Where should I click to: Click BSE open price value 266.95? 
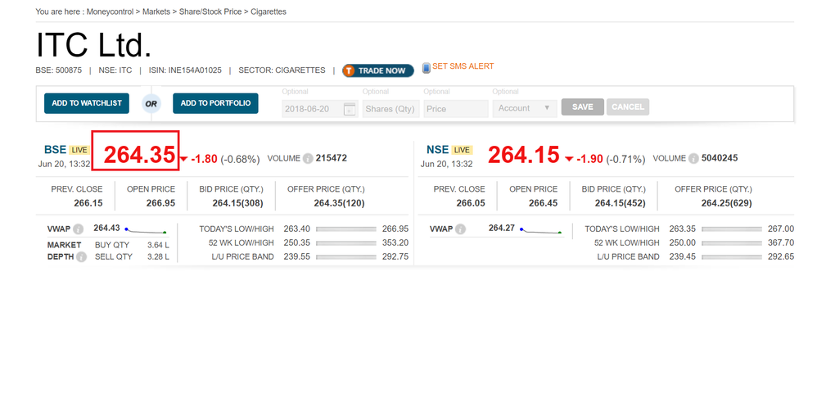[160, 203]
